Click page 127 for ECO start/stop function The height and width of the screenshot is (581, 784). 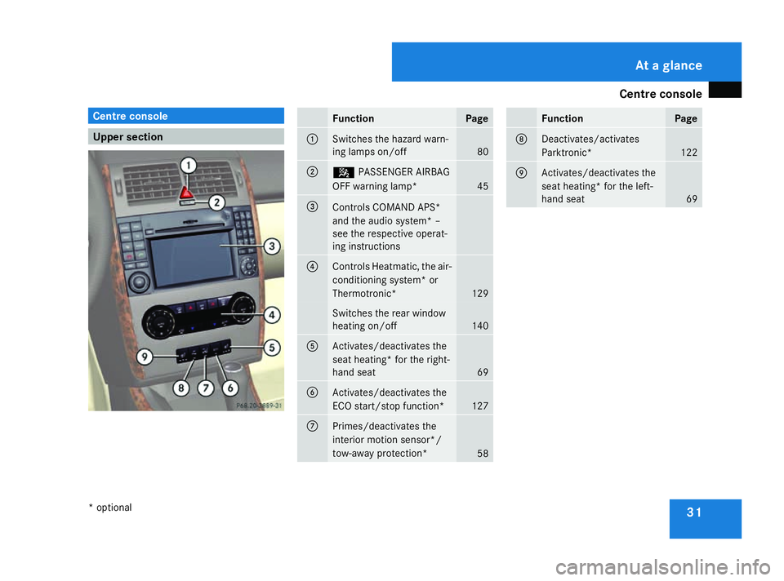[x=482, y=406]
